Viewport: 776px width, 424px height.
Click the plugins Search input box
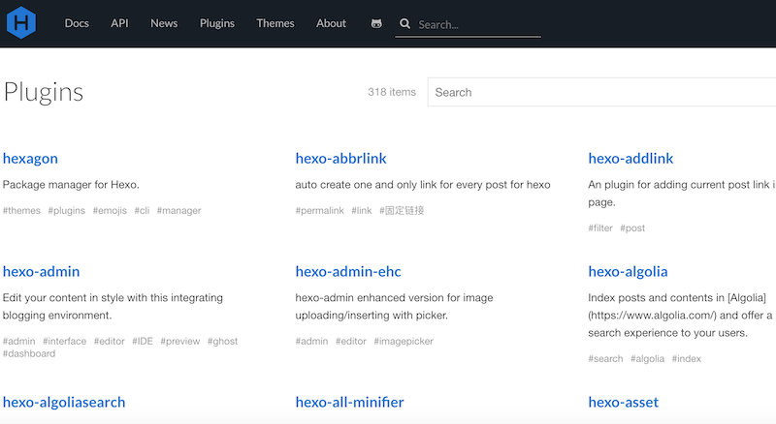pyautogui.click(x=601, y=92)
